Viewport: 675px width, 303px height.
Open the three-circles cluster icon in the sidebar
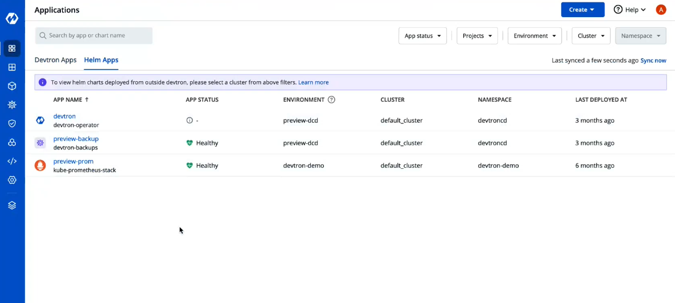tap(12, 142)
